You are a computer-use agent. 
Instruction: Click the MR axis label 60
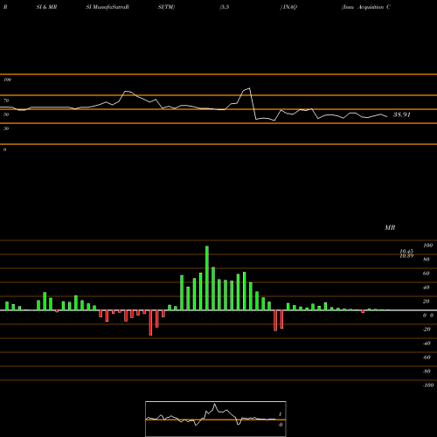(427, 274)
